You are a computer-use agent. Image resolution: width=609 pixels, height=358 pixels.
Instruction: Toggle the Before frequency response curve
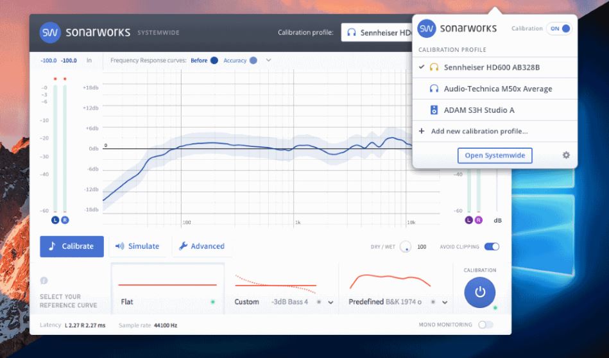(214, 60)
